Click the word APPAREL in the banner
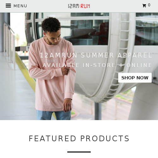This screenshot has height=158, width=158. point(135,55)
